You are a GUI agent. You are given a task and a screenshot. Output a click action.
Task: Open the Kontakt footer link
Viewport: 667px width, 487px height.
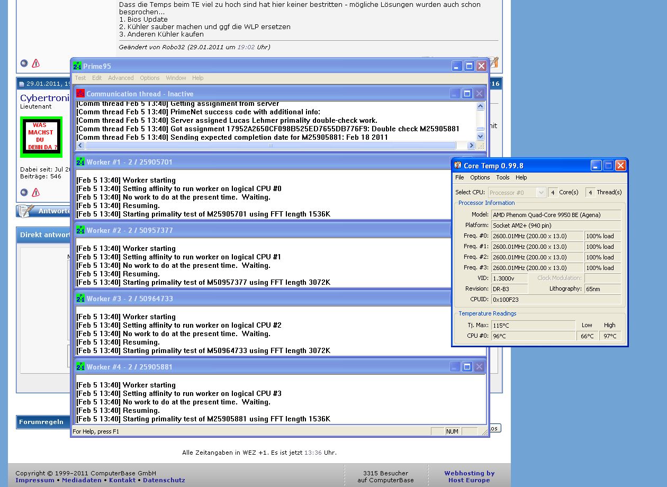click(x=122, y=480)
